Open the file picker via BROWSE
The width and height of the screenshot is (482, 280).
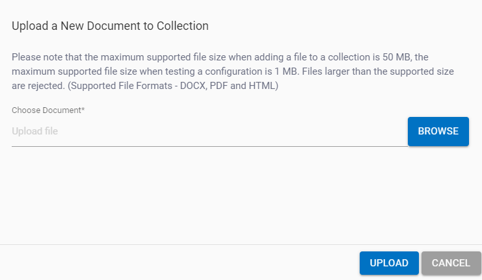[x=438, y=131]
